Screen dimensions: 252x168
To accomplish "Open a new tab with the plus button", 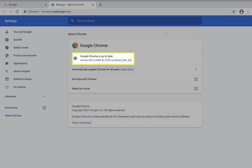I will (100, 5).
